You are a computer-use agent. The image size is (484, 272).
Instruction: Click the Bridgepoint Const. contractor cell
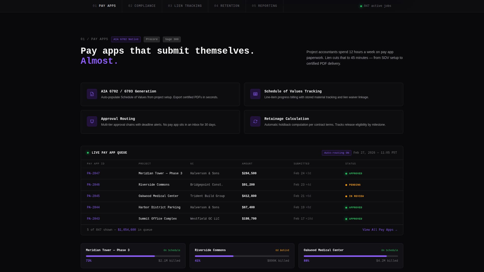pos(207,185)
